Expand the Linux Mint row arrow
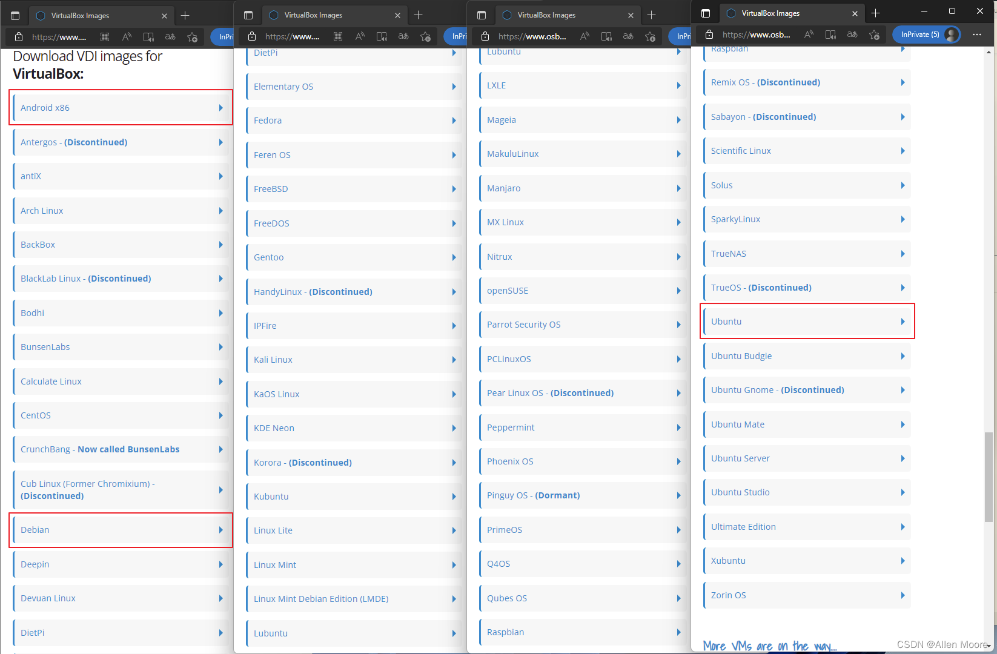Image resolution: width=997 pixels, height=654 pixels. pos(454,565)
